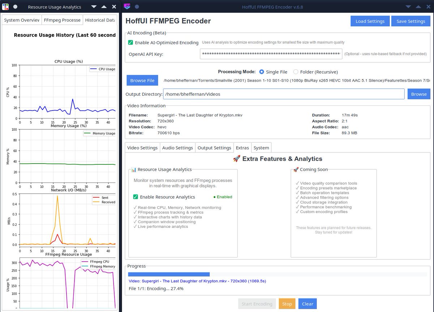Click the hevc video codec value
The image size is (434, 312).
click(162, 127)
